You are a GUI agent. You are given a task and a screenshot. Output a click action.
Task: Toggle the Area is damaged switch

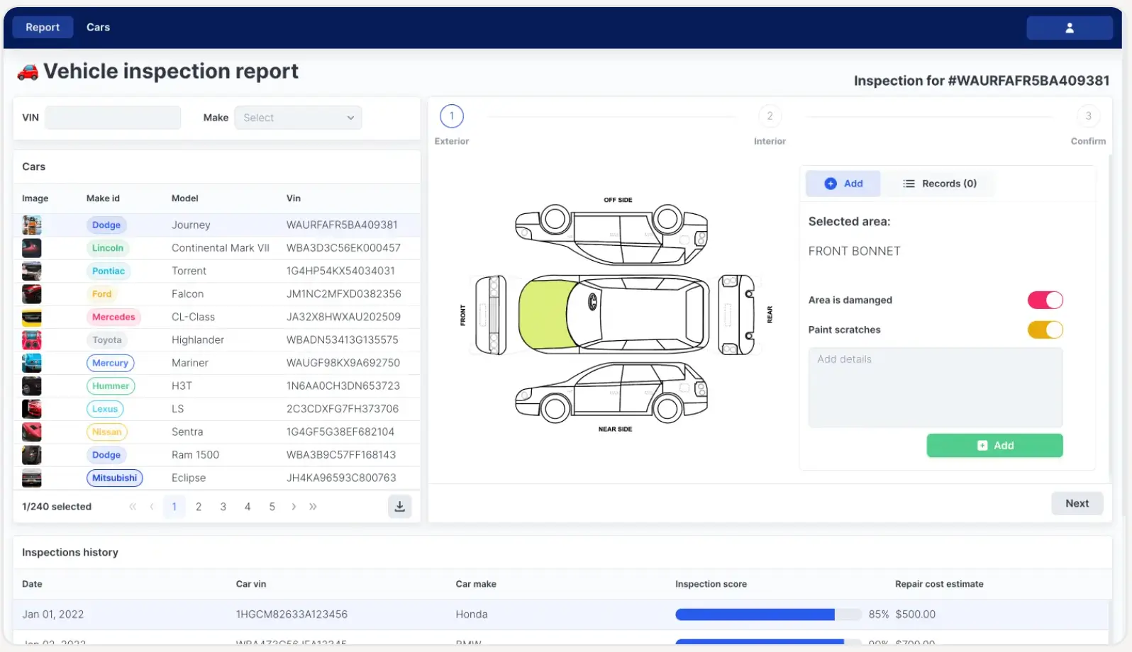[x=1045, y=300]
